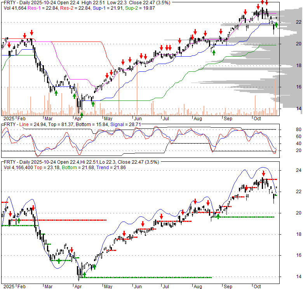The image size is (303, 289).
Task: Click the tall late-October volume spike bar
Action: (275, 98)
